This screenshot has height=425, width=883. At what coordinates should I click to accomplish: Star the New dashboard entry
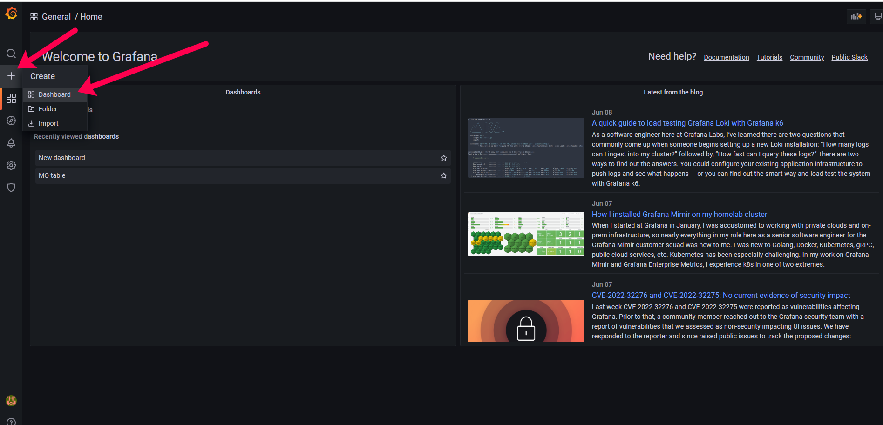point(443,158)
